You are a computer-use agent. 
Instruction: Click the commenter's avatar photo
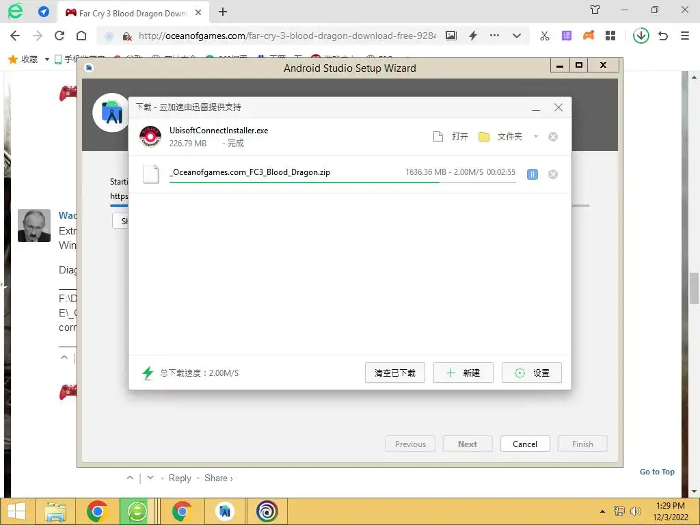point(34,226)
